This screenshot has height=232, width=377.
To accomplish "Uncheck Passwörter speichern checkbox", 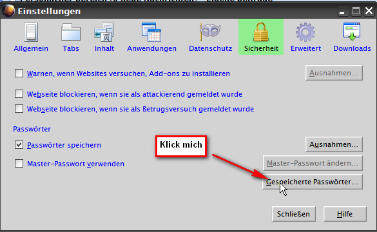I will click(x=19, y=145).
